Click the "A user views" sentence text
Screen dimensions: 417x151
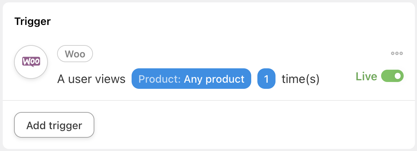click(x=91, y=79)
